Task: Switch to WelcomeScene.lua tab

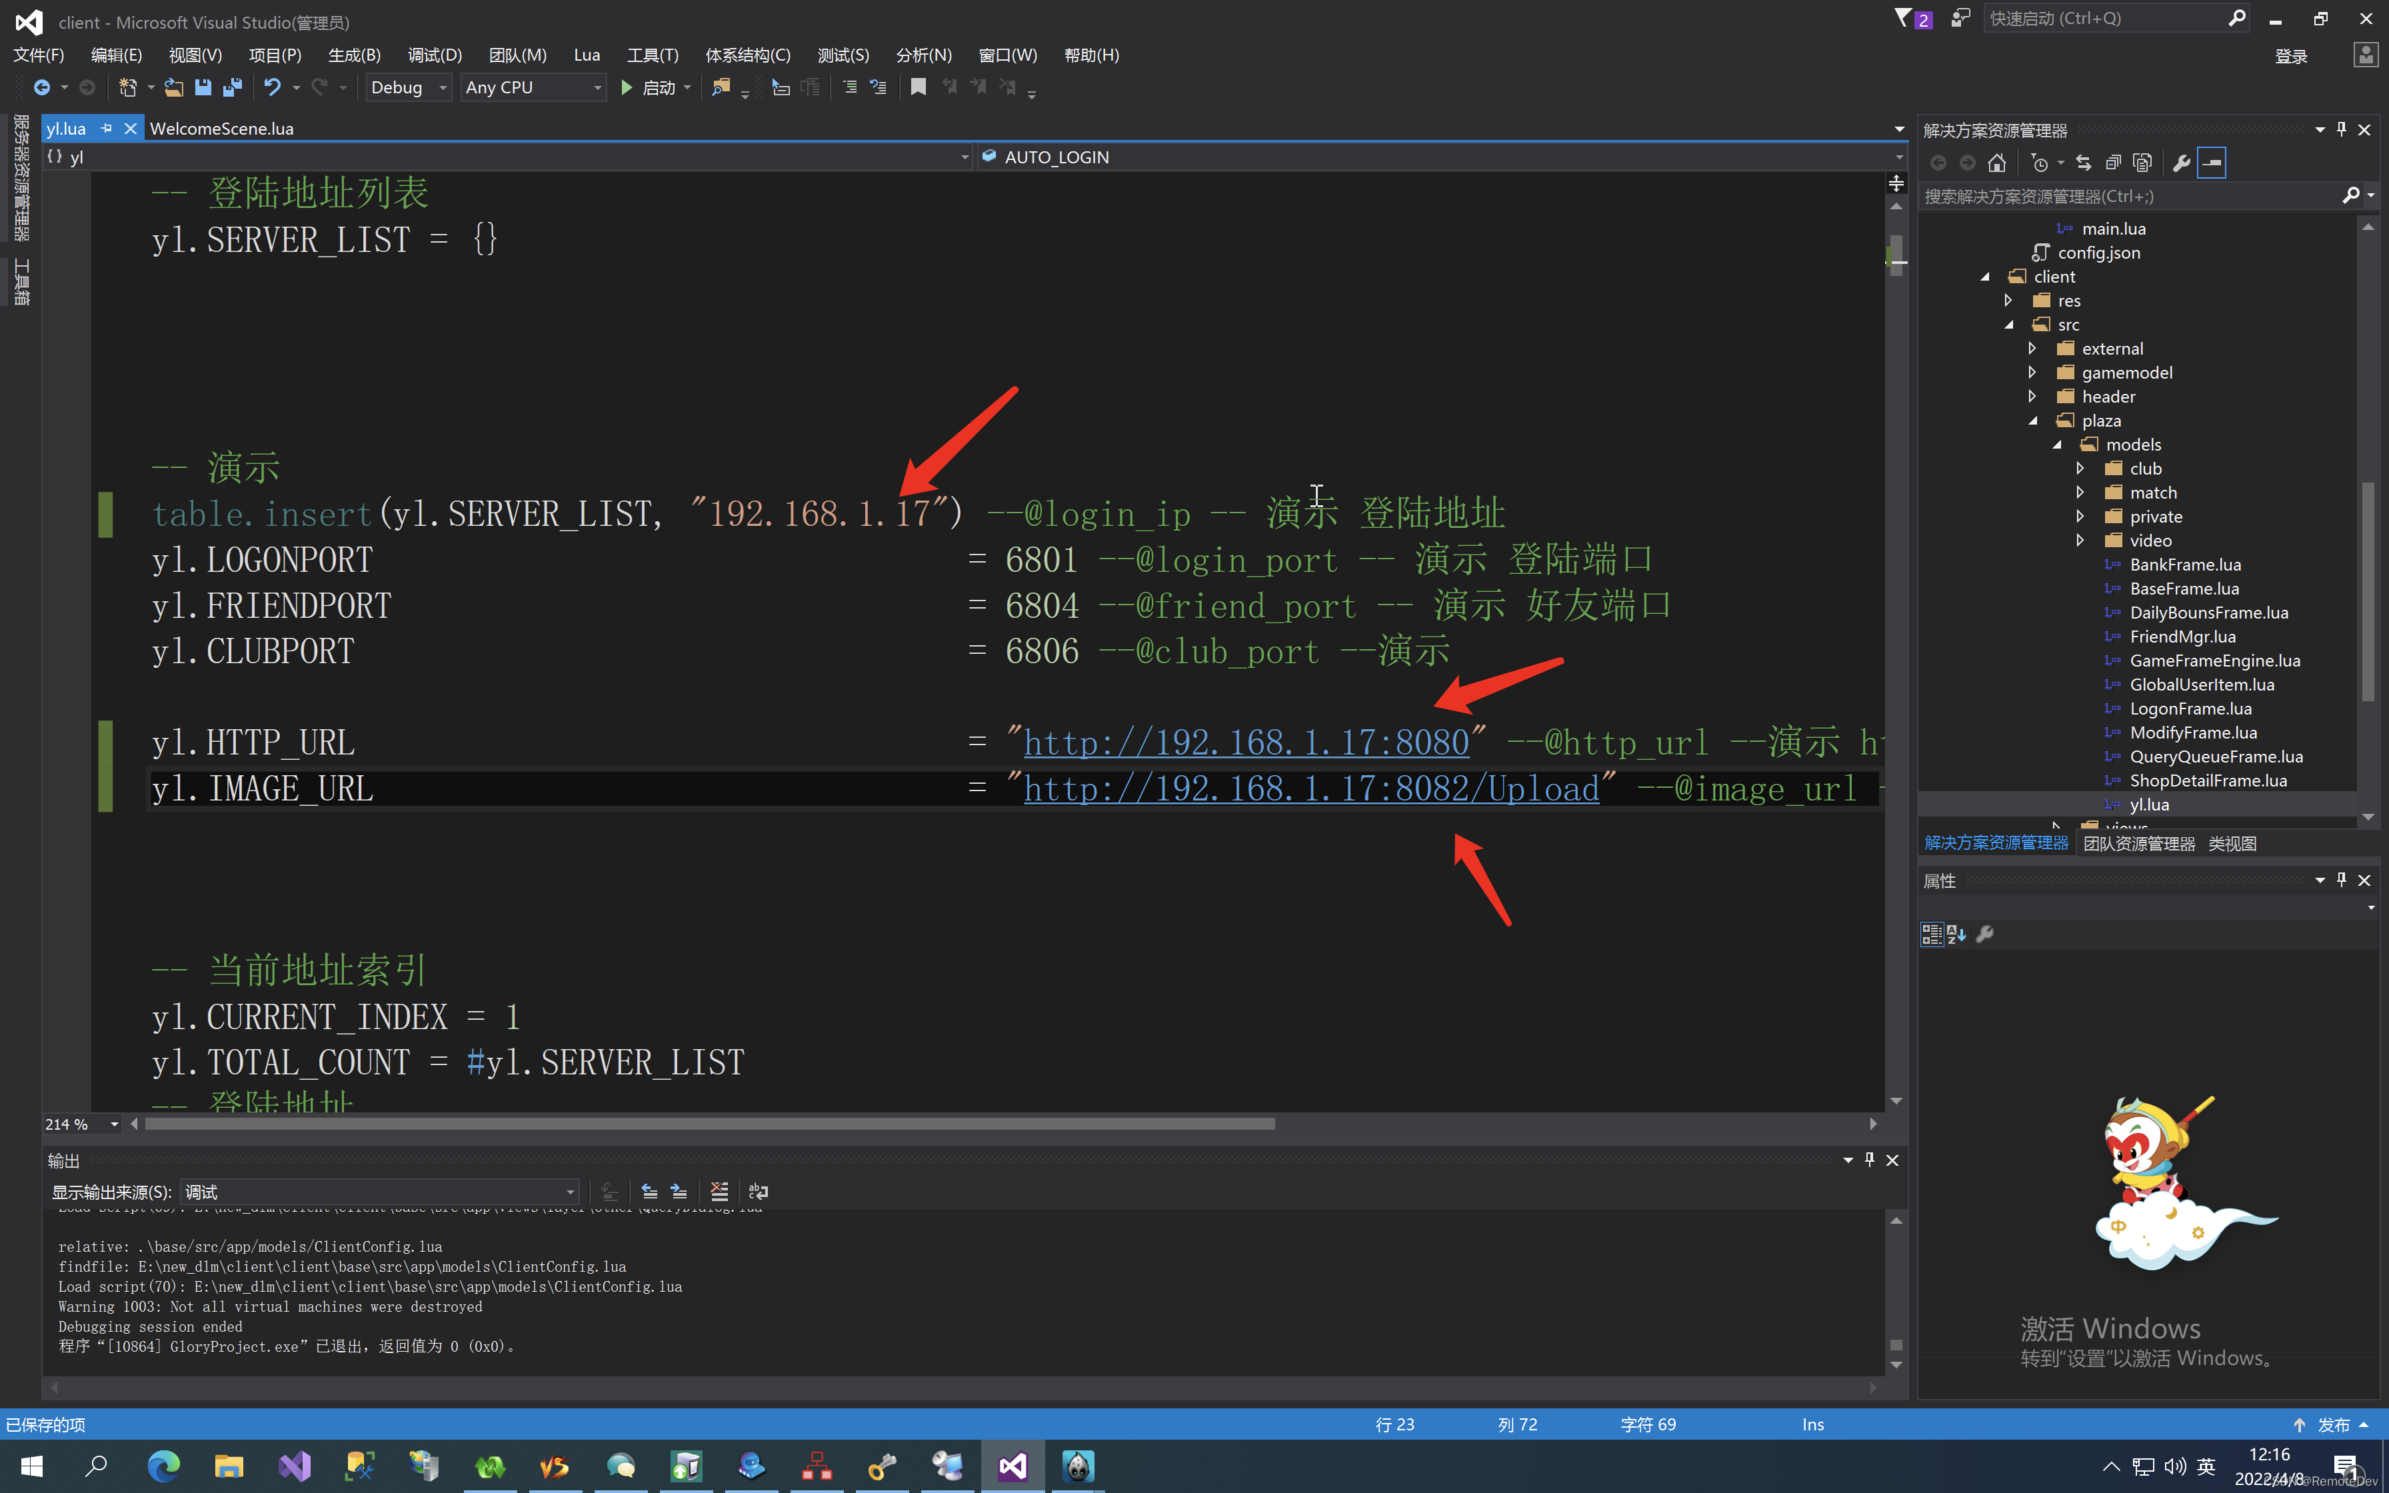Action: pos(221,129)
